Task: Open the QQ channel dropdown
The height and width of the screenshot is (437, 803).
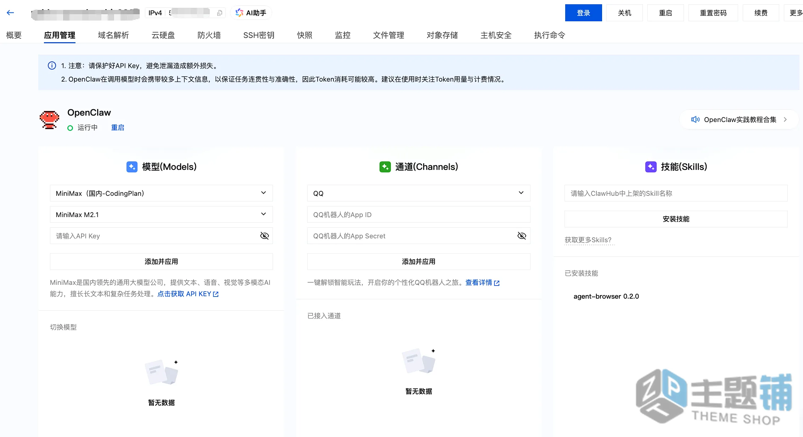Action: 419,193
